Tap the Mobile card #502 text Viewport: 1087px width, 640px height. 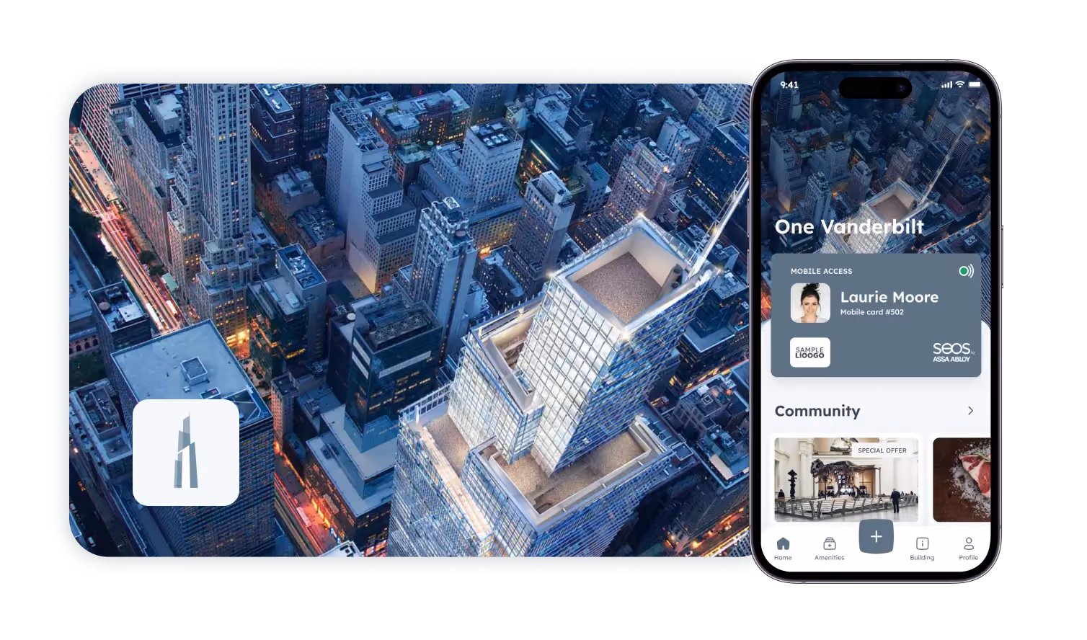(871, 312)
